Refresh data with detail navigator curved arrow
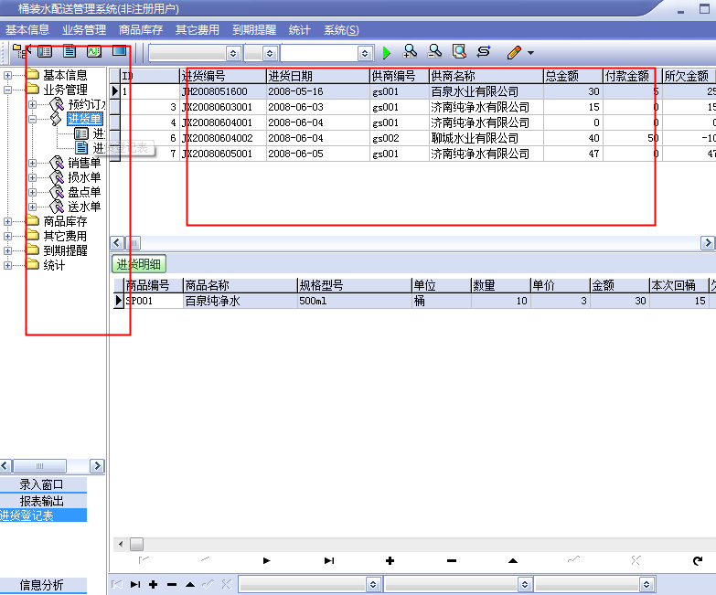 [x=698, y=561]
